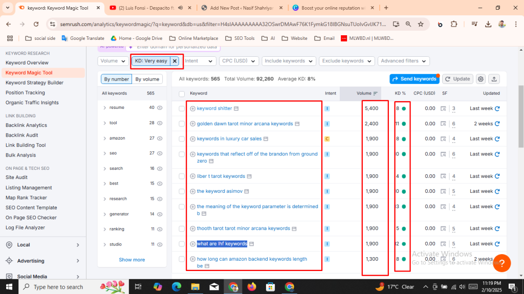
Task: Toggle visibility eye for 'seo' group
Action: click(x=160, y=153)
